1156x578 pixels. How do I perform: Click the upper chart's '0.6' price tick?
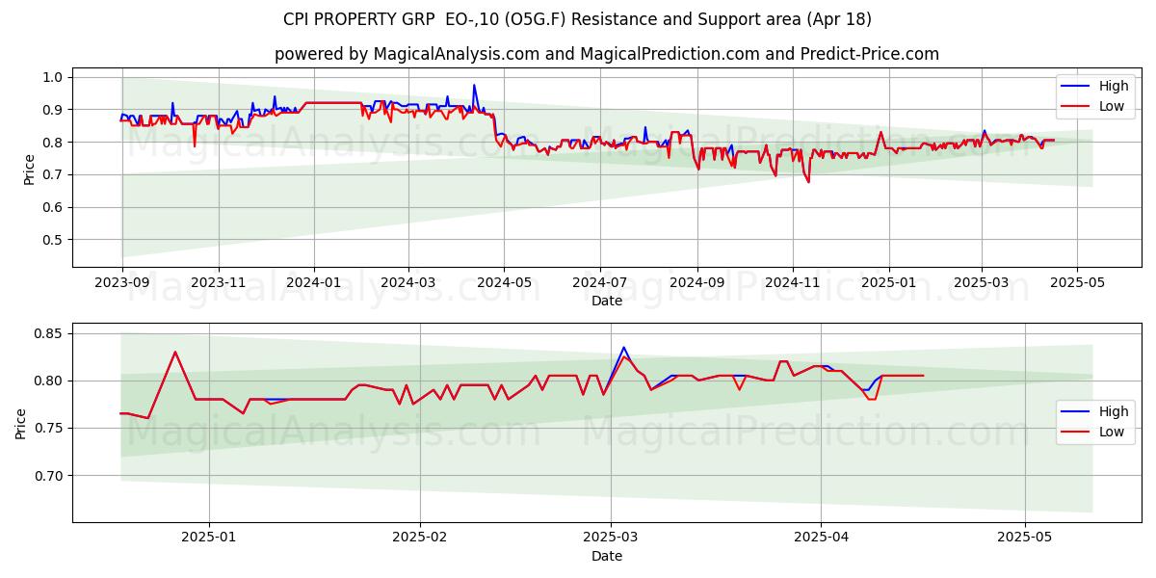[53, 207]
